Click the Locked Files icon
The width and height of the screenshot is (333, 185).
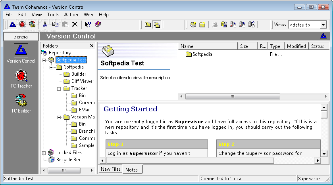pos(51,153)
